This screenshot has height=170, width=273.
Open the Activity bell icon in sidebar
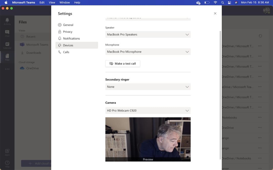(7, 21)
